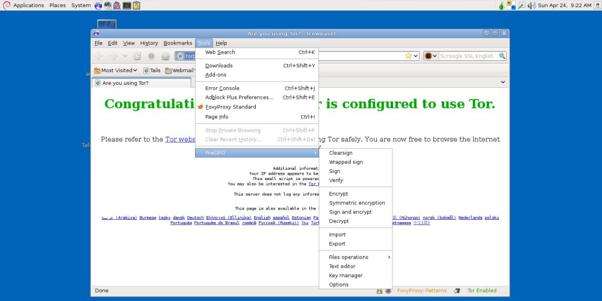Click the Reload page icon

137,56
